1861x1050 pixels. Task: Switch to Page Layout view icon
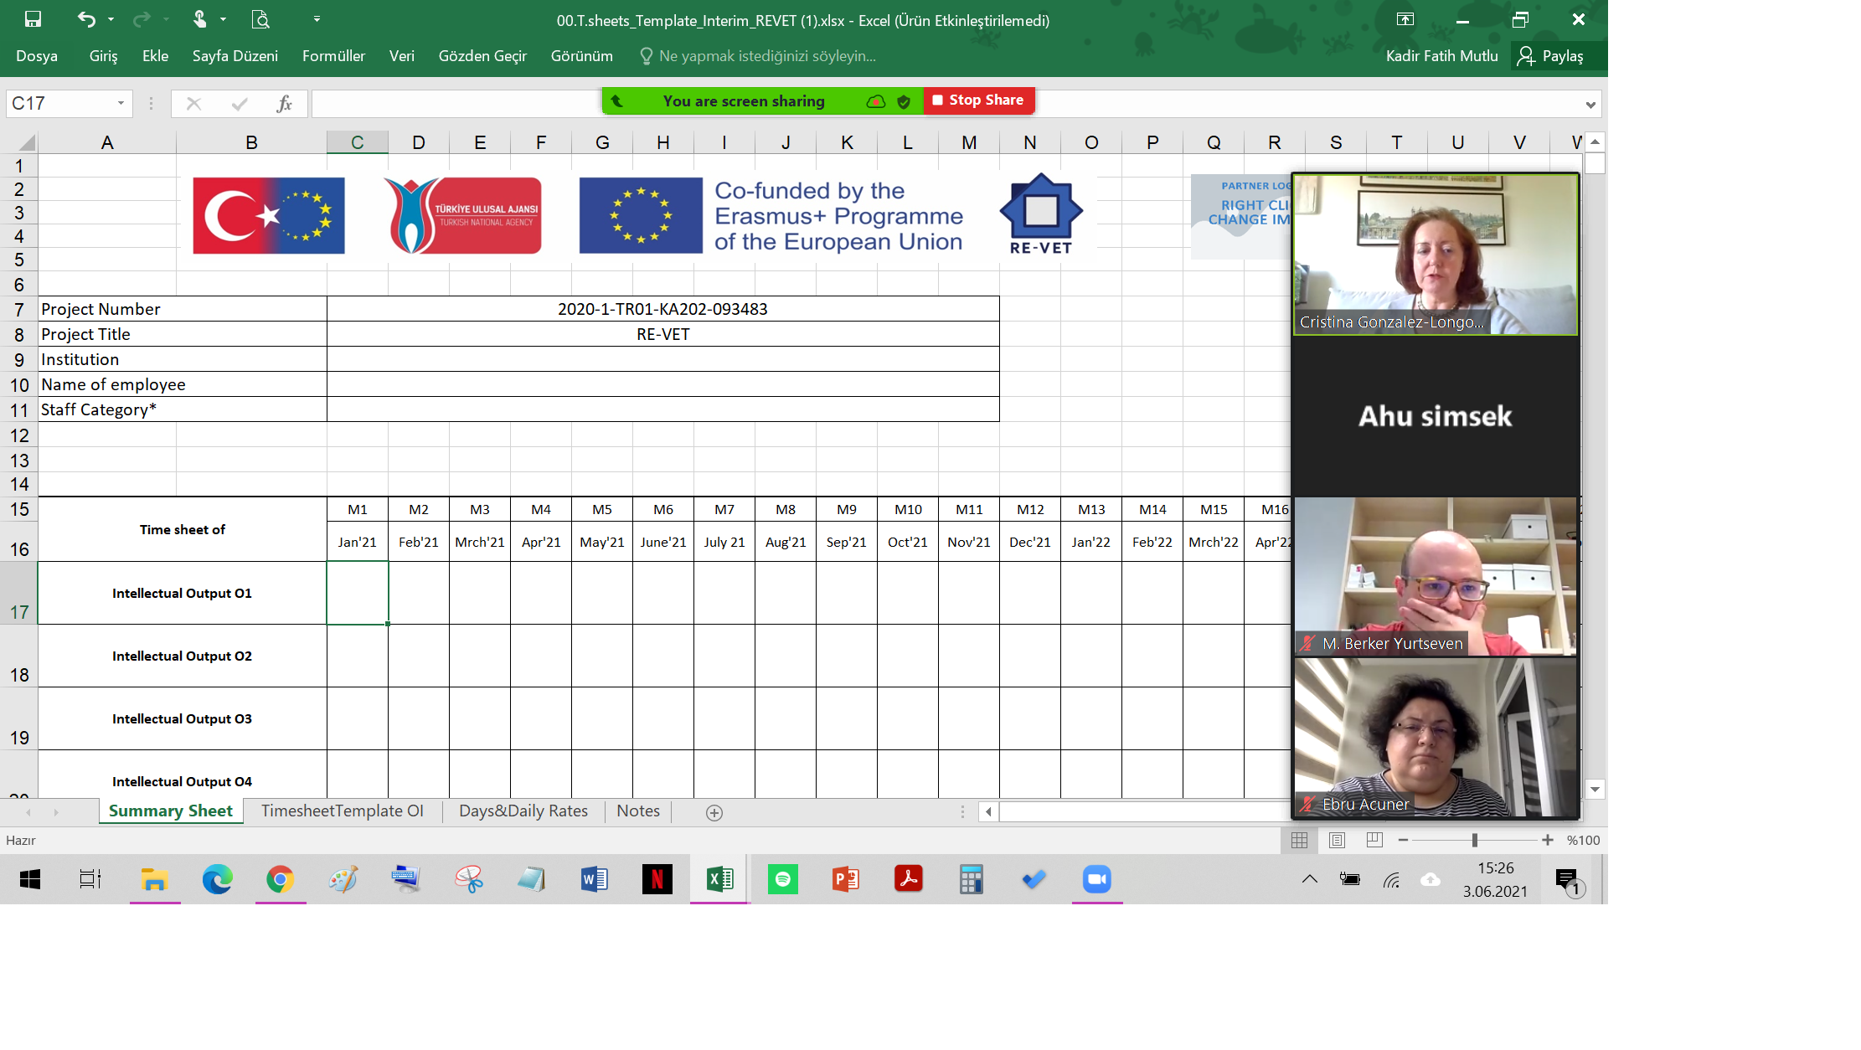point(1337,840)
